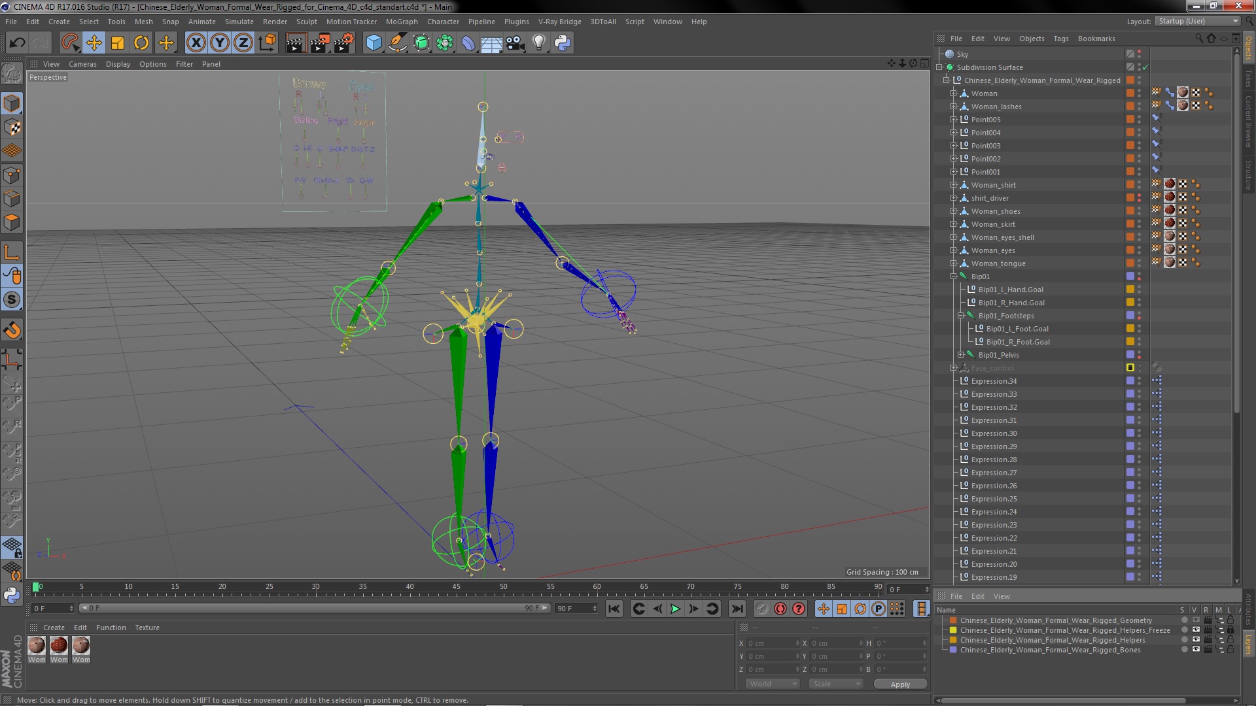Screen dimensions: 1256x706
Task: Click the Python script icon in toolbar
Action: tap(563, 43)
